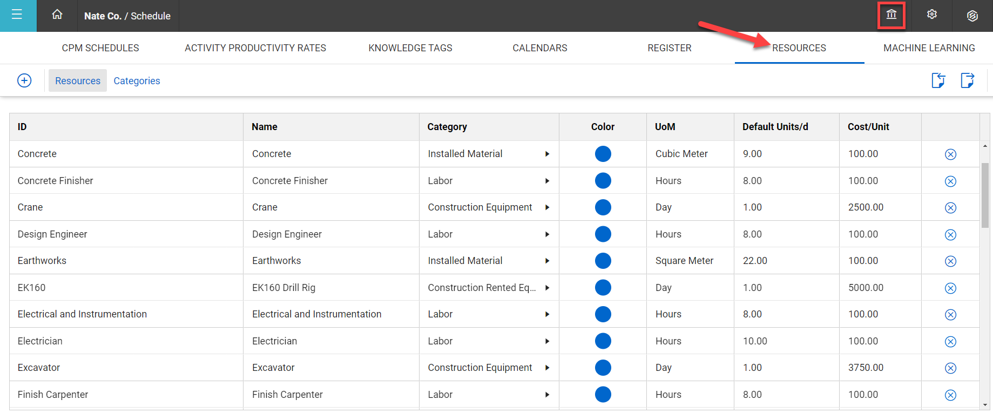Click the layered hexagon icon in header
The image size is (993, 413).
point(972,16)
